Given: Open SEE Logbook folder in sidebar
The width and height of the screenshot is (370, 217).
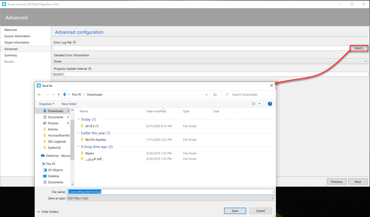Looking at the screenshot, I should tap(57, 141).
